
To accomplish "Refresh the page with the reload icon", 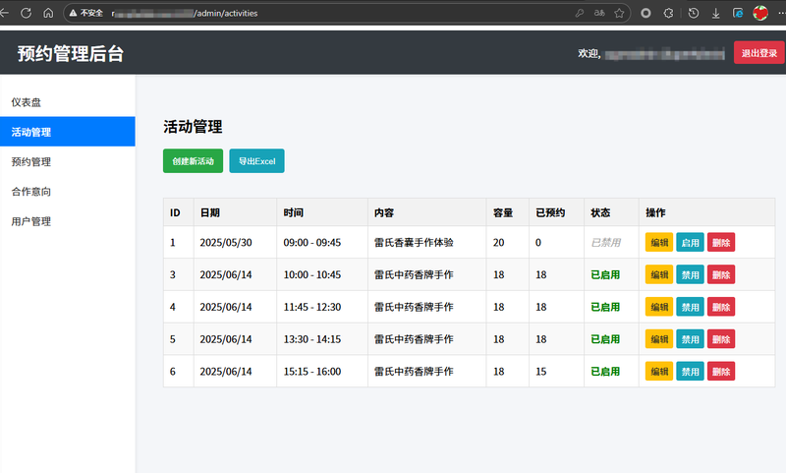I will (26, 14).
